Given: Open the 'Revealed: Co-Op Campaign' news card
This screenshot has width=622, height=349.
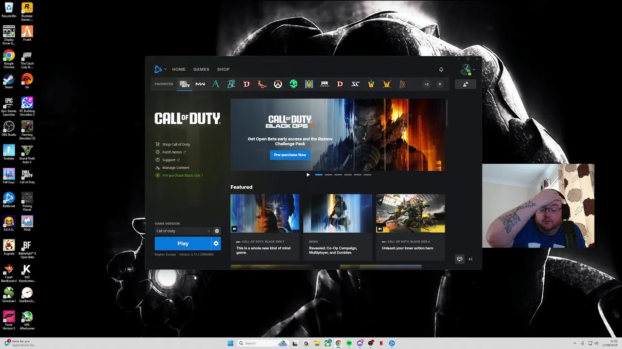Looking at the screenshot, I should (338, 227).
